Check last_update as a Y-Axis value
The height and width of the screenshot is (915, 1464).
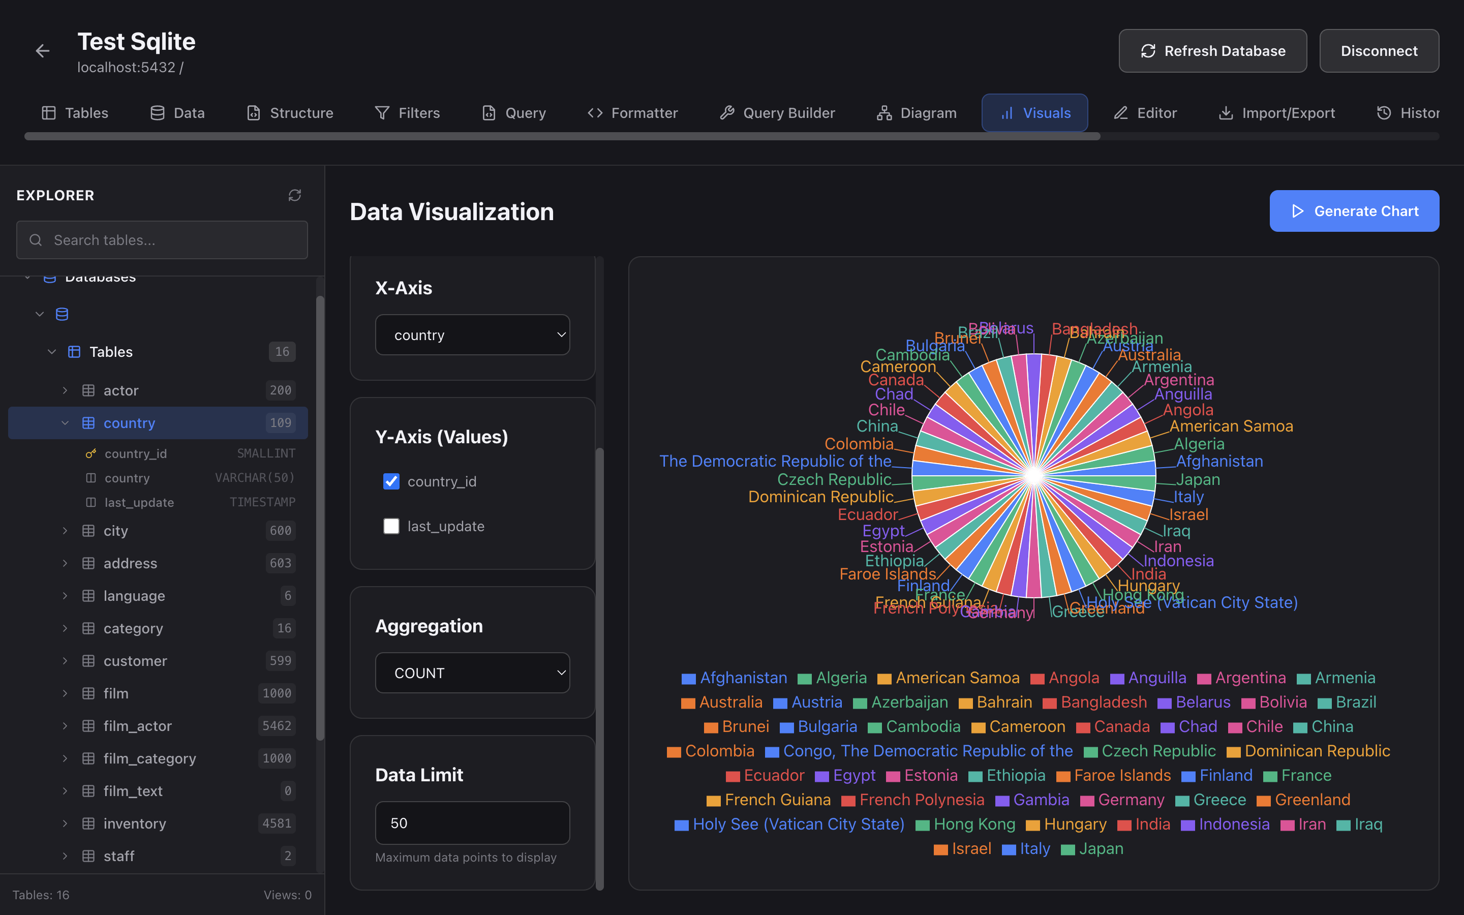click(391, 526)
